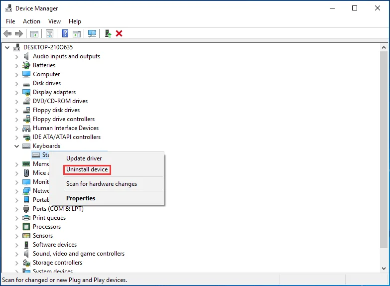Click the Back arrow toolbar icon
Screen dimensions: 390x286
(x=7, y=33)
